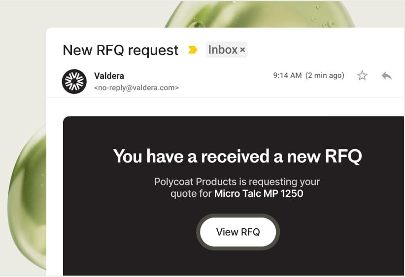
Task: Click the reply arrow icon
Action: coord(387,75)
